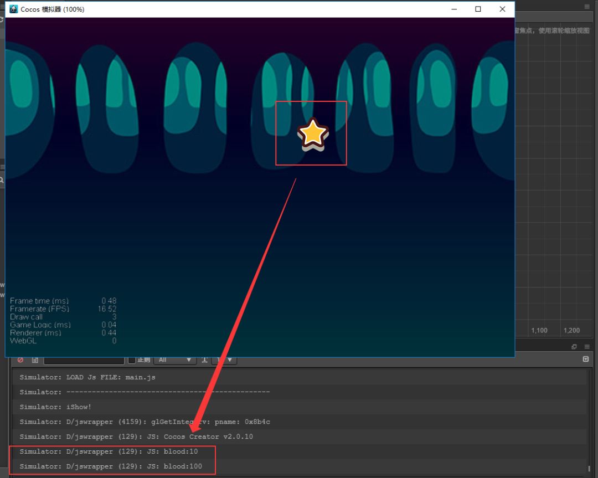This screenshot has height=478, width=598.
Task: Click the 'Draw call' stat label
Action: [x=27, y=317]
